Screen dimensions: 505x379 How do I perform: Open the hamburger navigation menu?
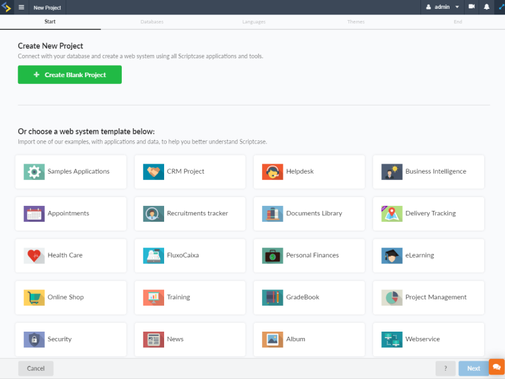tap(22, 7)
